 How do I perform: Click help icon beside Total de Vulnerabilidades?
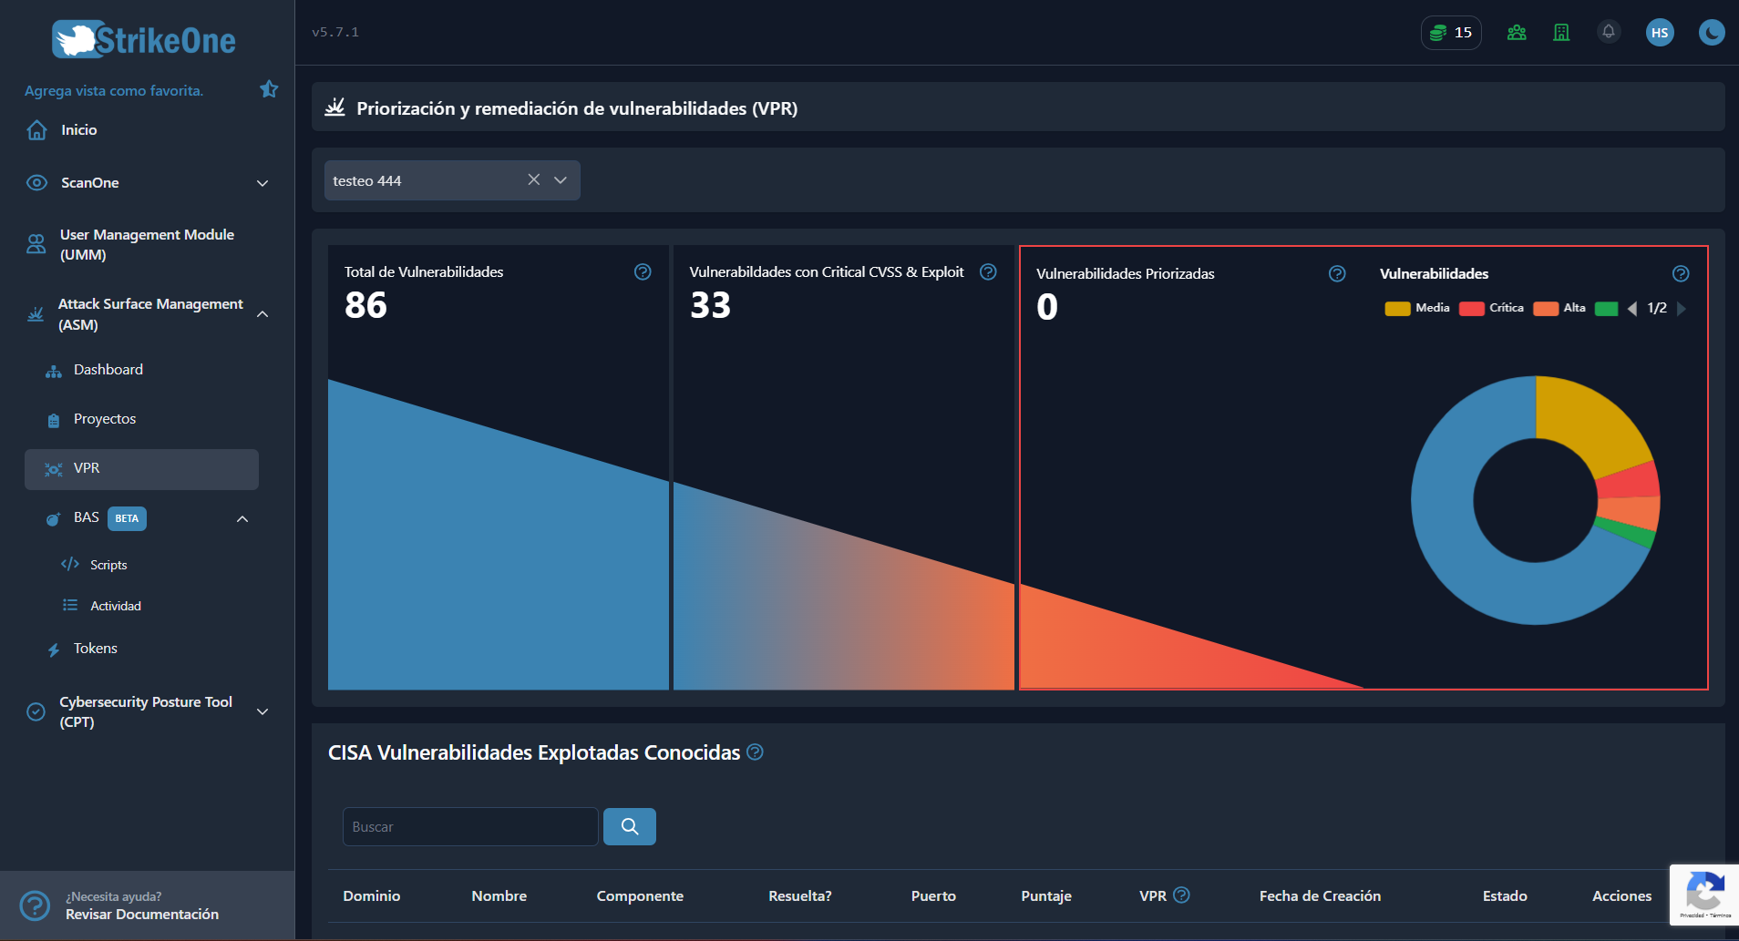click(643, 271)
